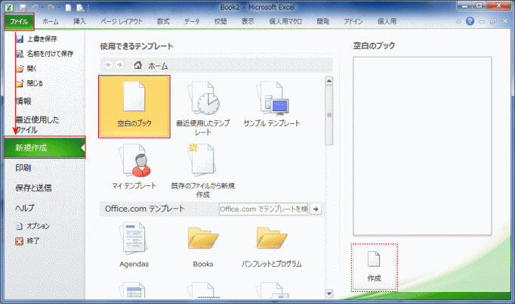Viewport: 515px width, 304px height.
Task: Open マイ テンプレート
Action: point(134,167)
